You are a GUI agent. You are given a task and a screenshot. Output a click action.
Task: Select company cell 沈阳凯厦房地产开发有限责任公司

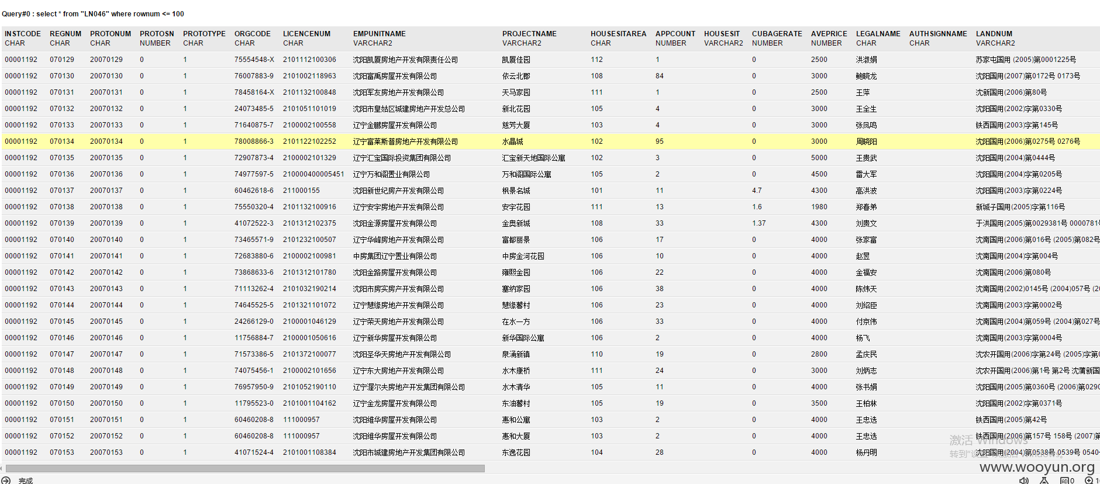pos(405,60)
